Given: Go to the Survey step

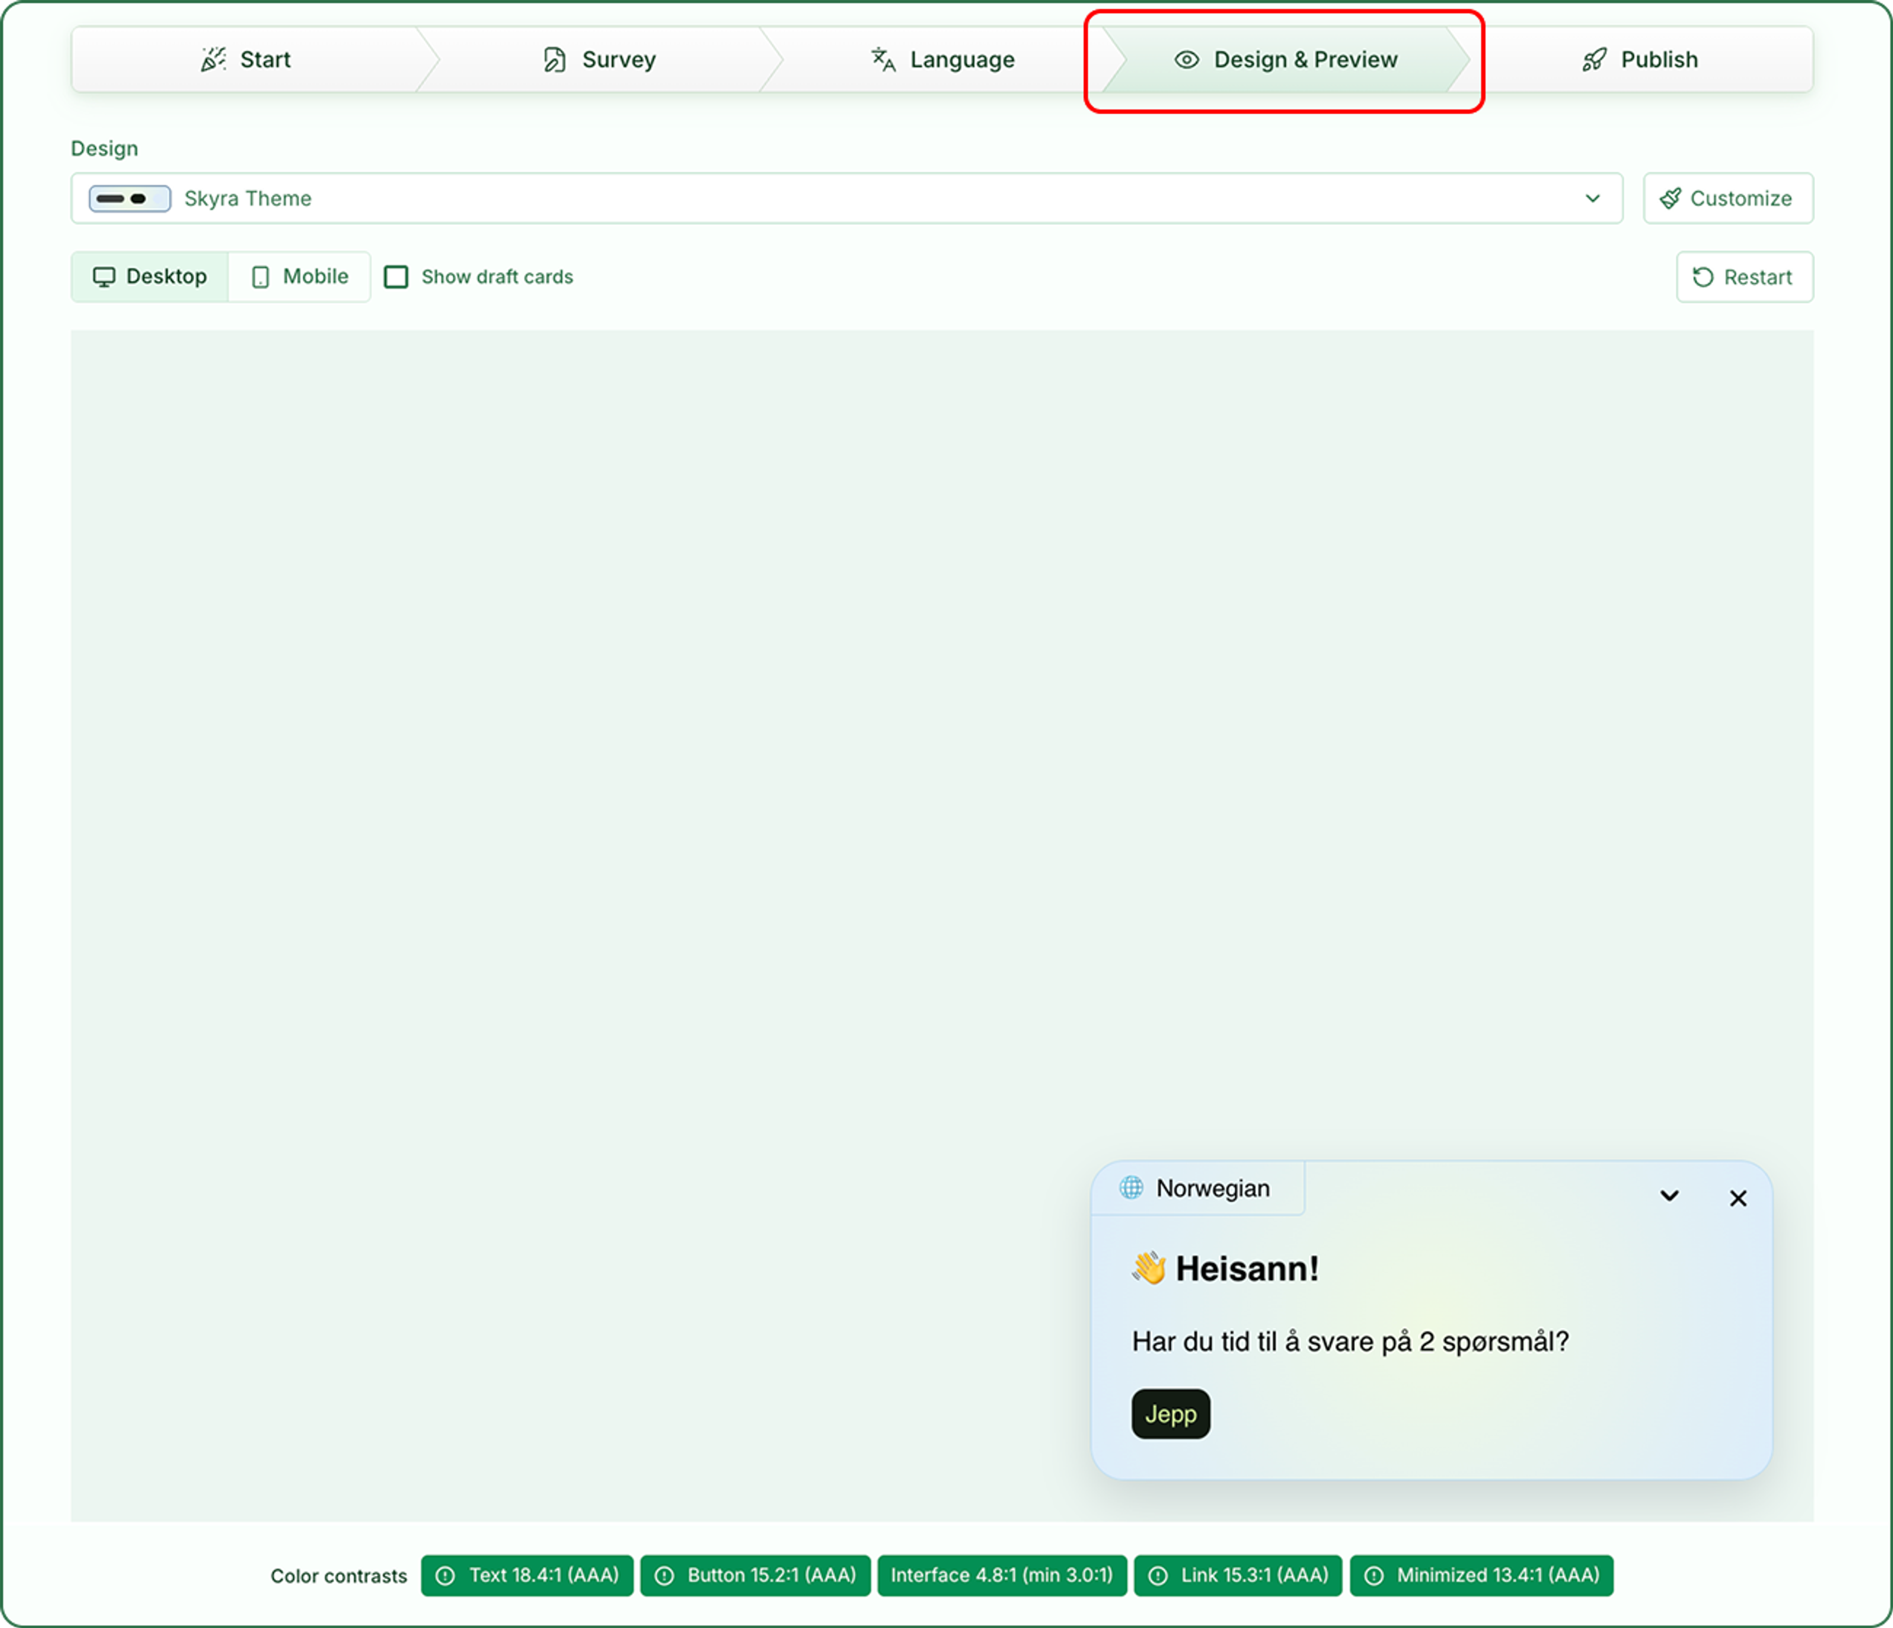Looking at the screenshot, I should pos(599,59).
